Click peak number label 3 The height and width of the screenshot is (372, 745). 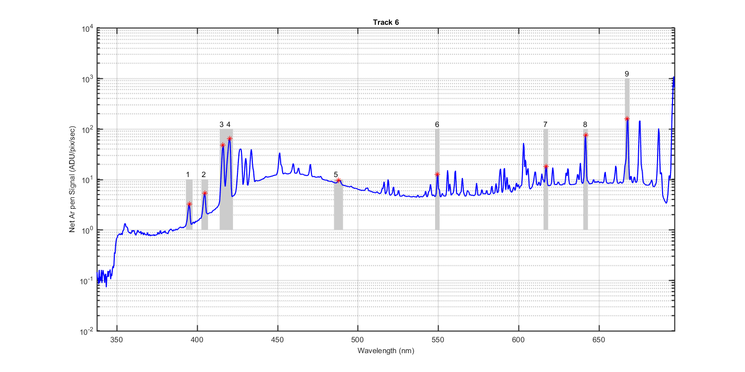coord(222,124)
